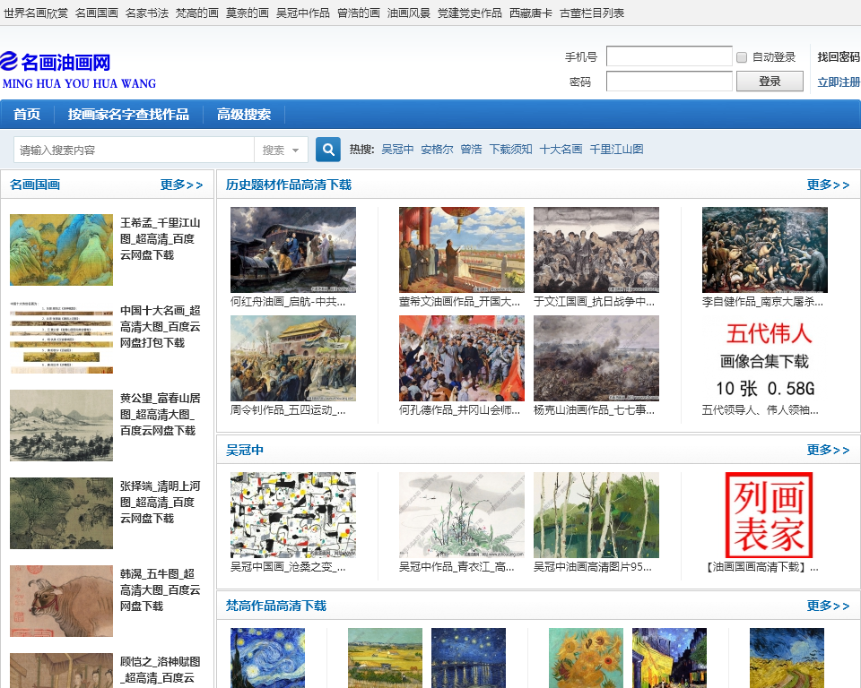
Task: Open Van Gogh Café Terrace at Night thumbnail
Action: (669, 658)
